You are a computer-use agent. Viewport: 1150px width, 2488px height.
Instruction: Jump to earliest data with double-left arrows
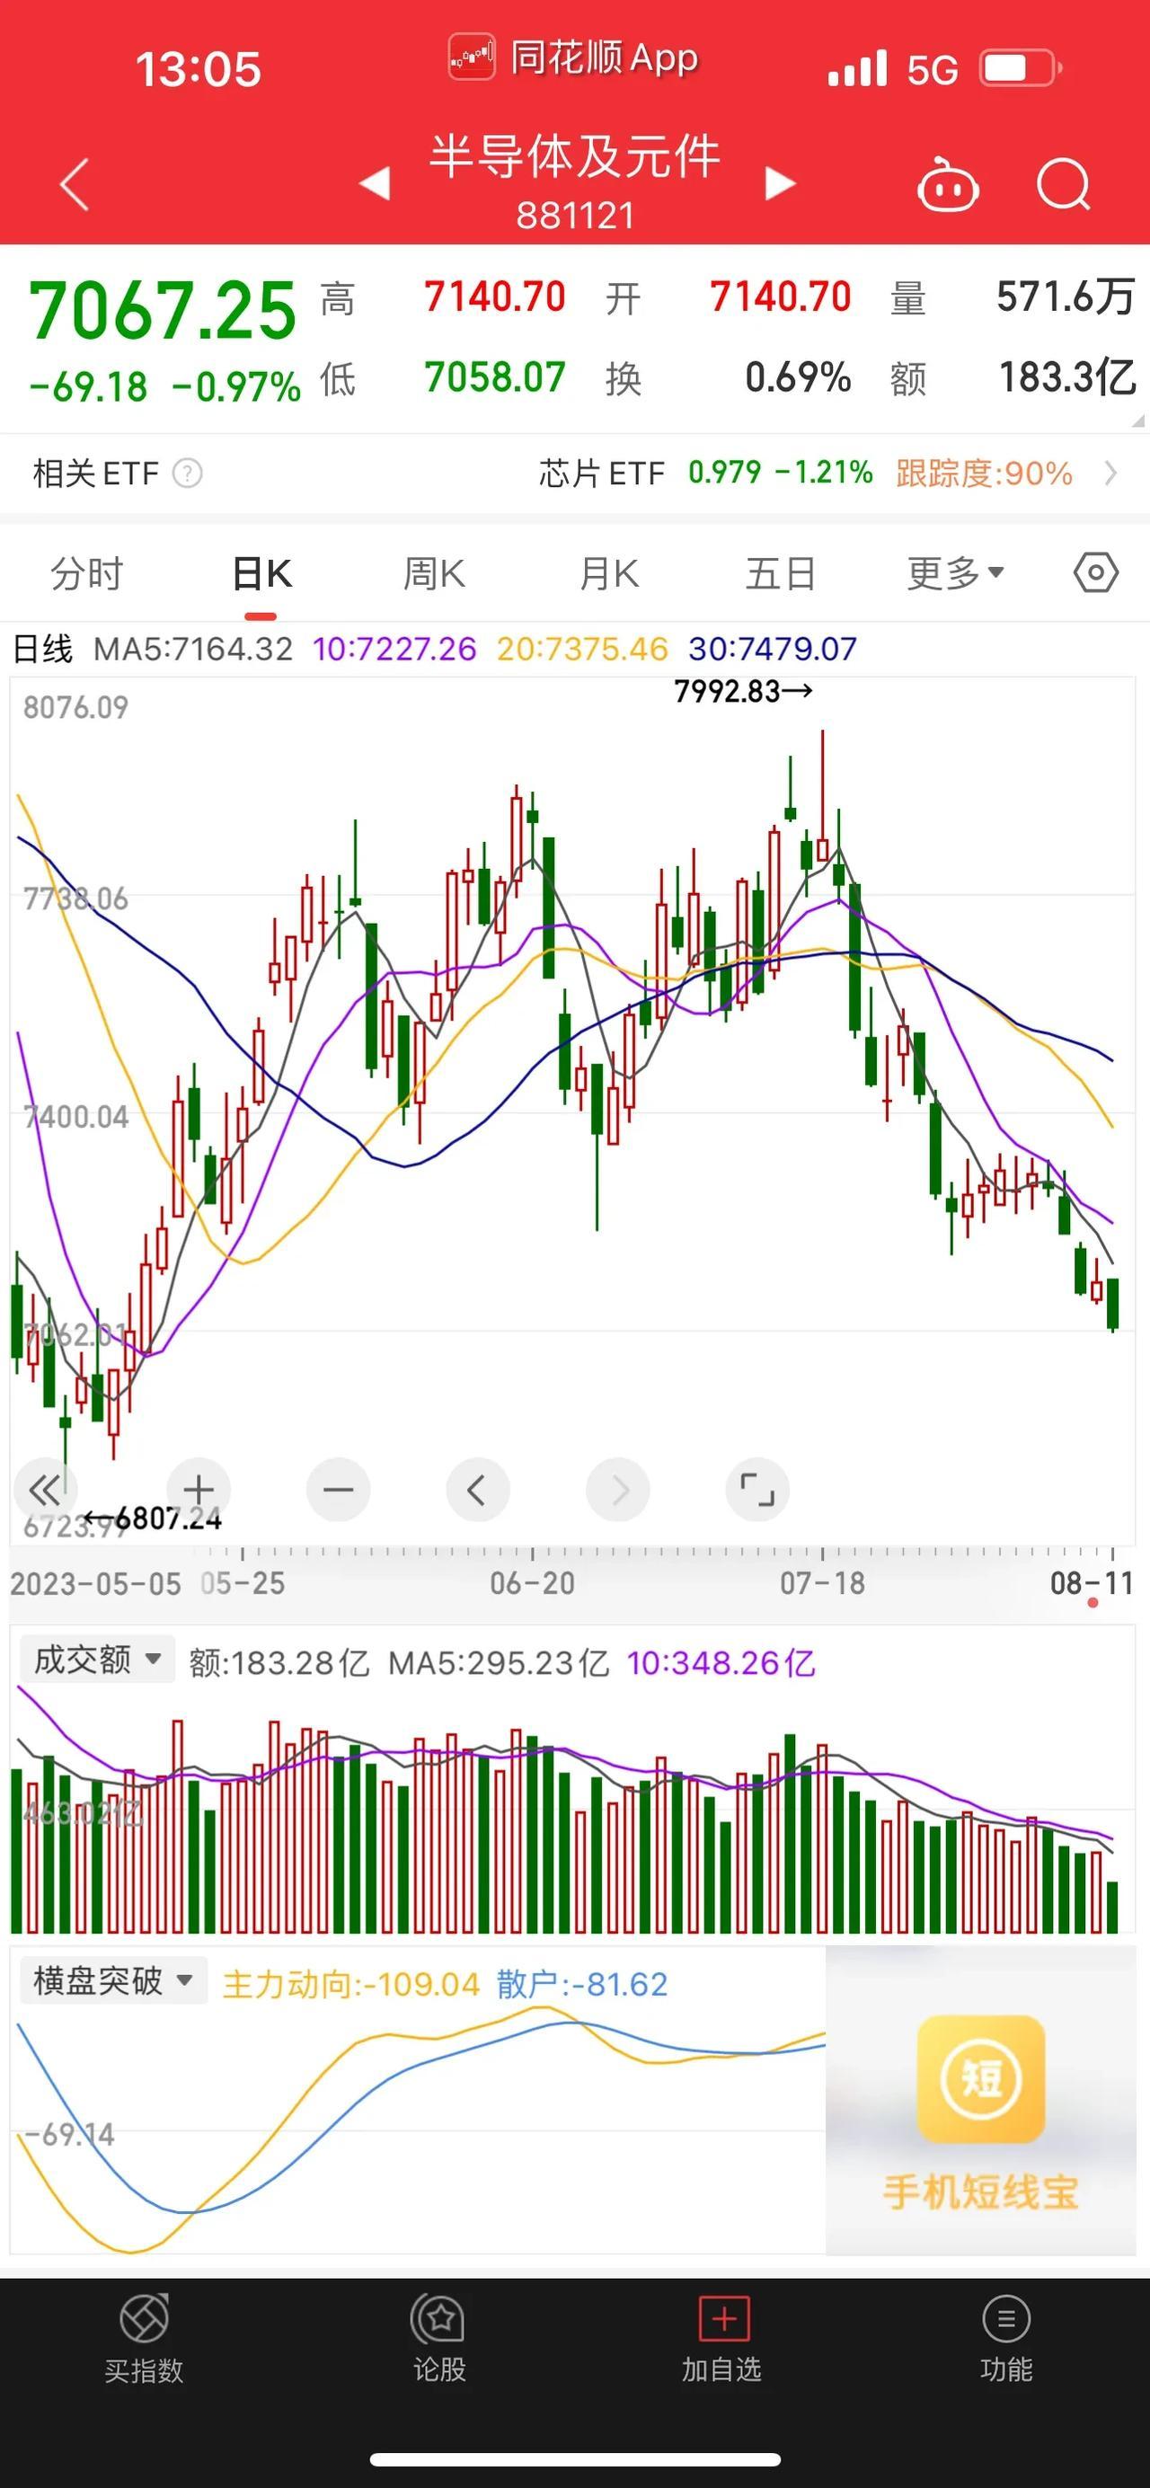tap(44, 1490)
